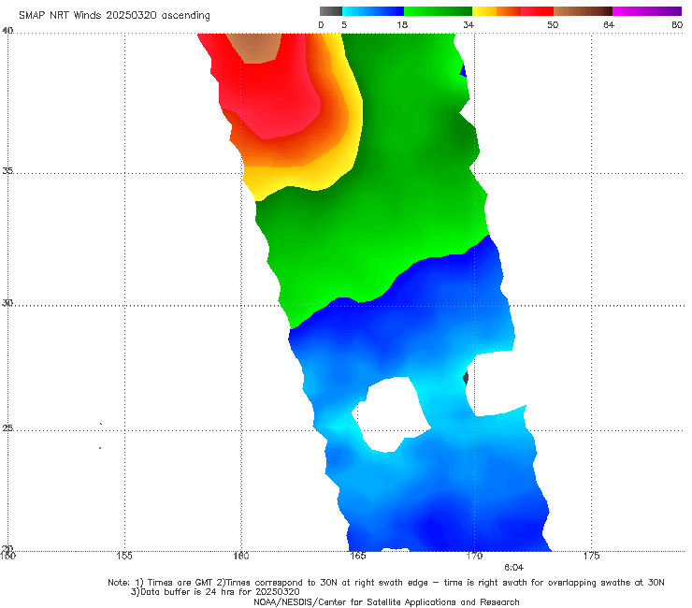This screenshot has width=692, height=608.
Task: Click the swath time label 6:04
Action: (x=513, y=568)
